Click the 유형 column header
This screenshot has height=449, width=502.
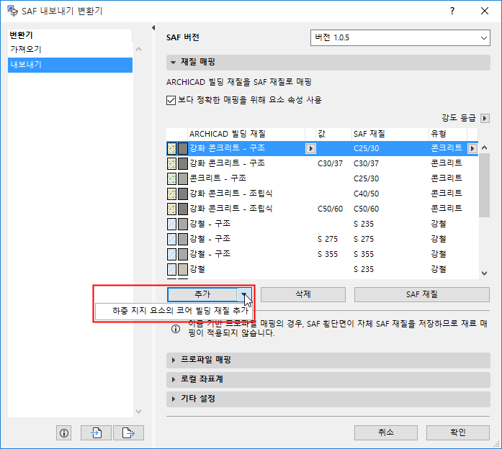447,134
